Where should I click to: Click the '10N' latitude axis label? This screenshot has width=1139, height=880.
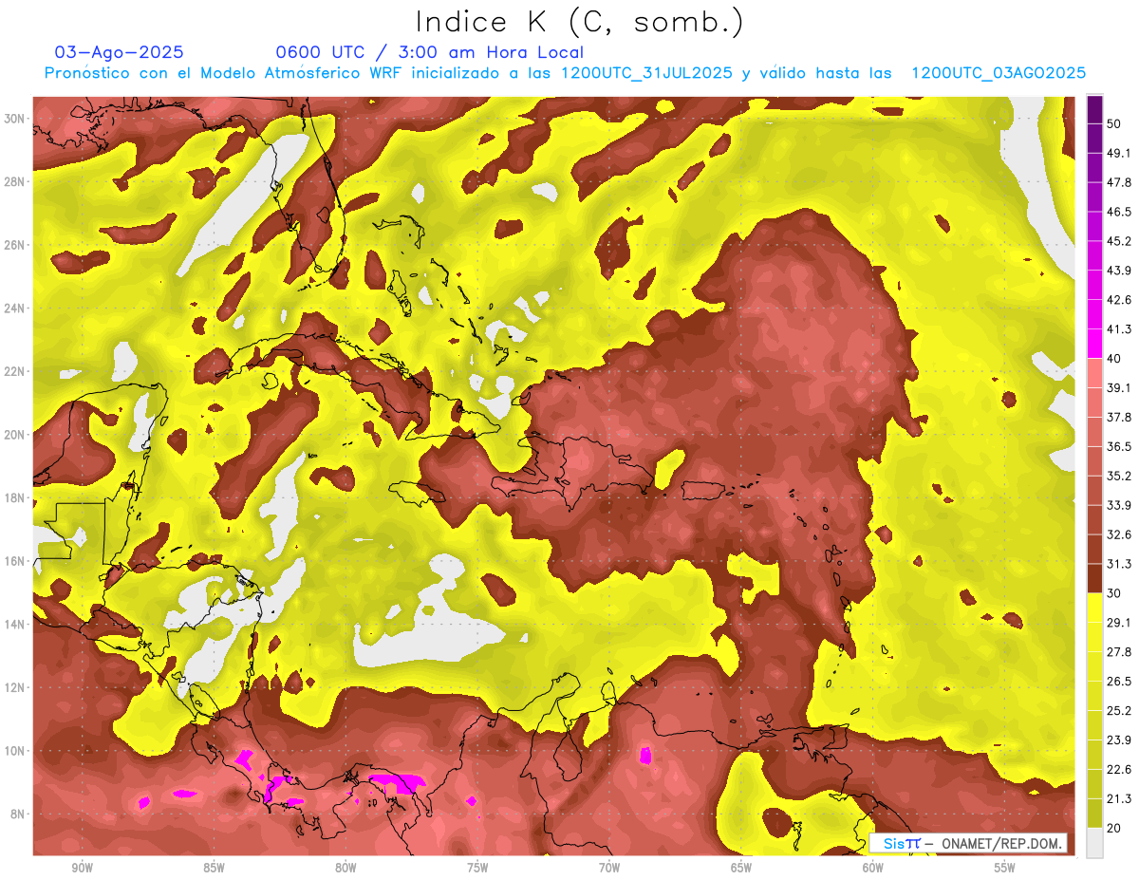(14, 751)
